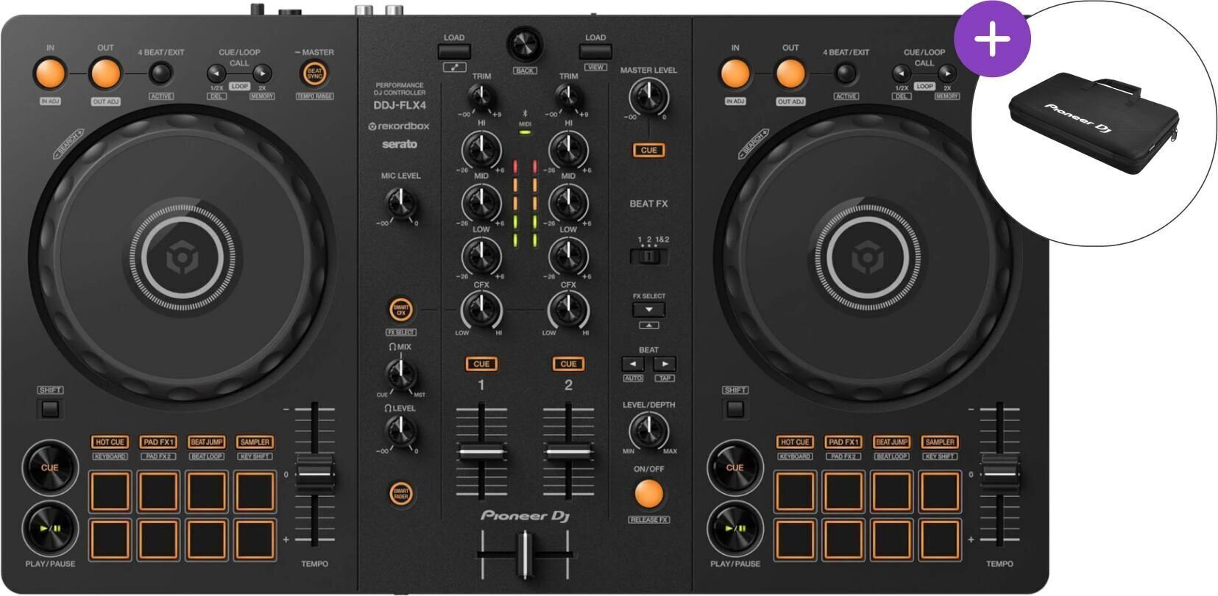Click channel 1 MID EQ knob
This screenshot has width=1218, height=596.
point(481,203)
